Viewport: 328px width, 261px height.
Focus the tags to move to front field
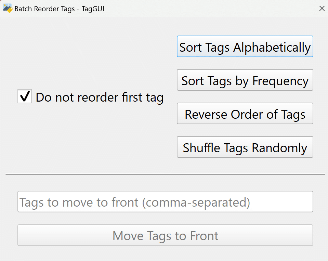[165, 201]
